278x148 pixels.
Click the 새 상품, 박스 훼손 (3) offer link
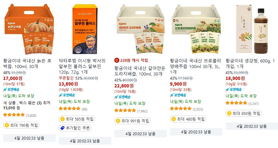(x=27, y=105)
